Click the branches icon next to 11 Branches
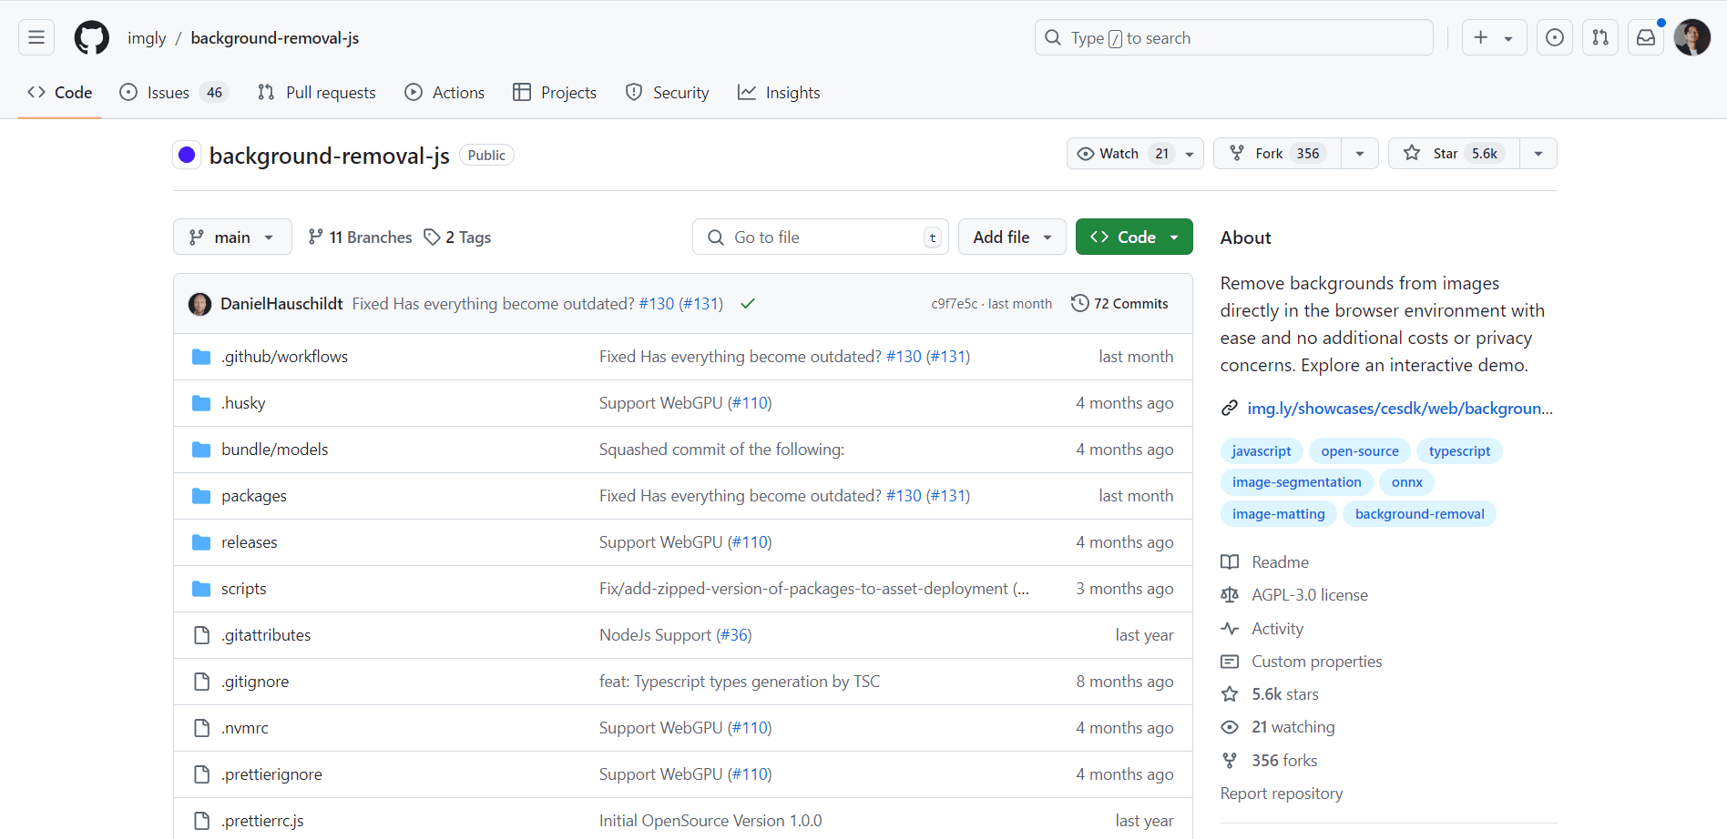Screen dimensions: 1727x839 314,237
